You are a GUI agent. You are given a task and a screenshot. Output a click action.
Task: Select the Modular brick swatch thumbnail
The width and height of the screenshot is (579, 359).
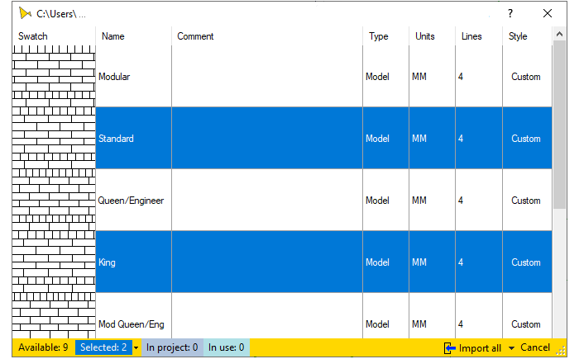click(x=54, y=76)
